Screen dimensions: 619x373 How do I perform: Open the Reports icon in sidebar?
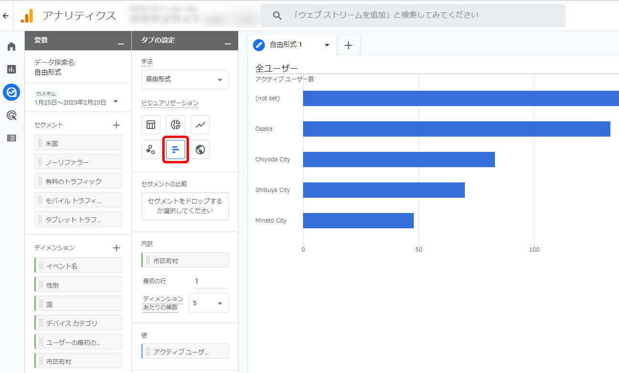click(11, 69)
